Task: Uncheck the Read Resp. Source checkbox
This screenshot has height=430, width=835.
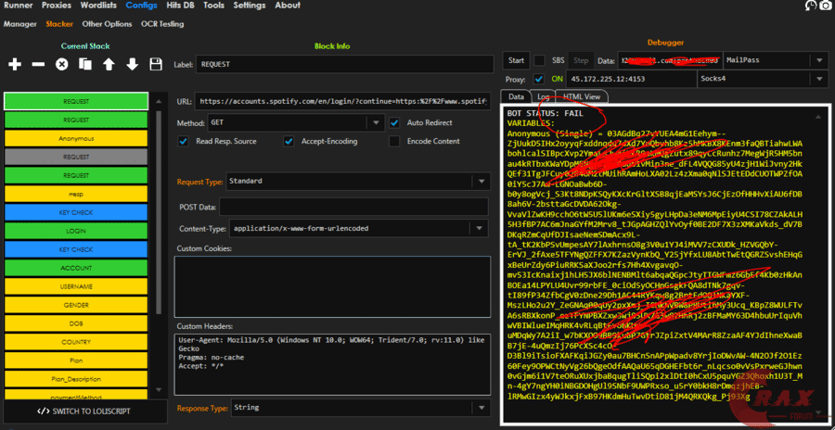Action: tap(183, 142)
